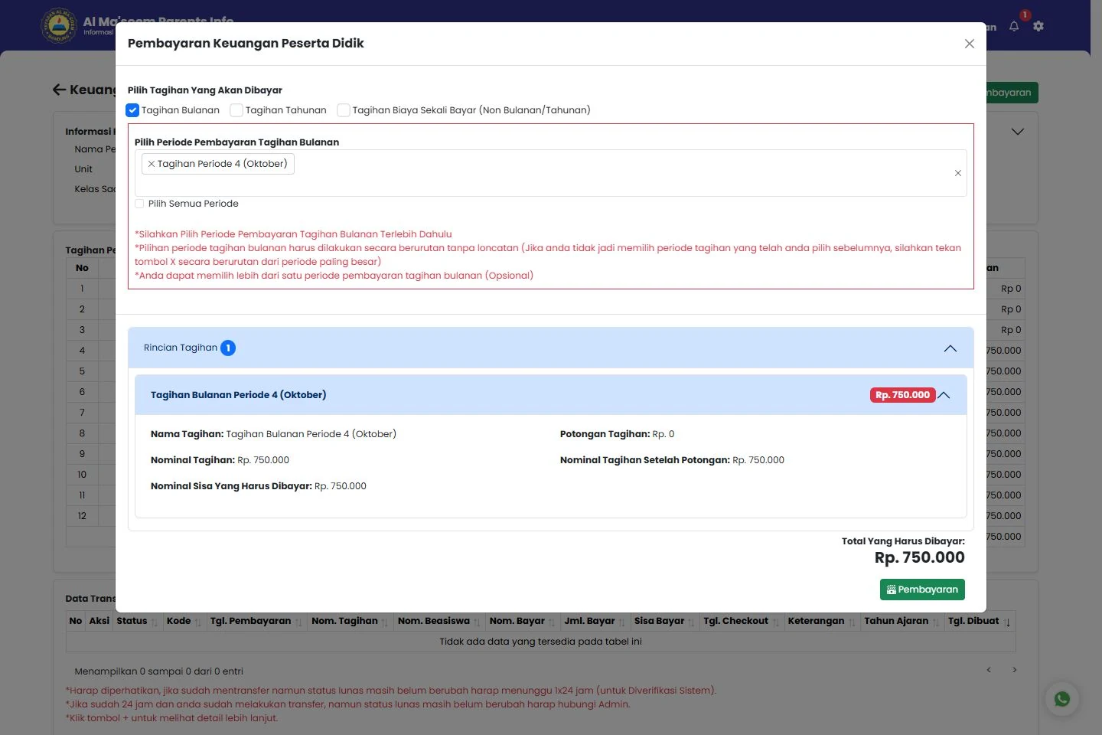Sort table by Tgl. Dibuat column
The width and height of the screenshot is (1102, 735).
(x=980, y=621)
